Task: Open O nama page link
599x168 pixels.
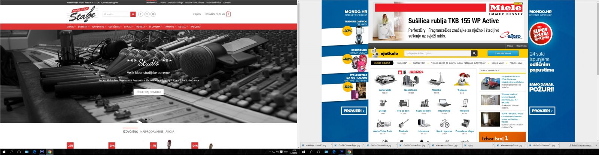Action: 162,3
